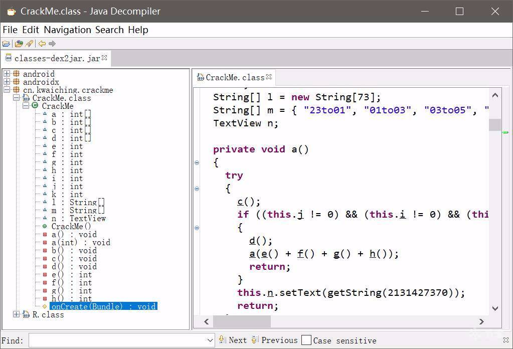
Task: Enable the Case sensitive checkbox
Action: point(306,340)
